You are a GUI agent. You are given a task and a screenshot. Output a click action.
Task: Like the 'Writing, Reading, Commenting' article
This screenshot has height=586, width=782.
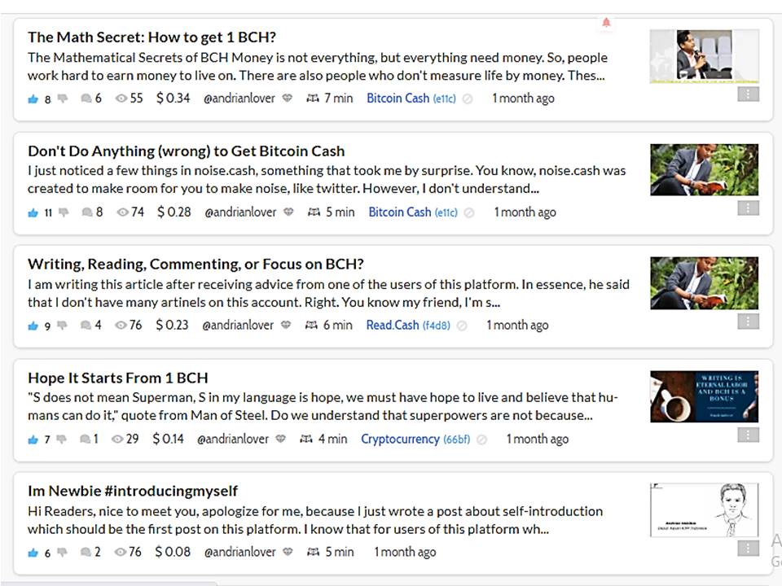[33, 326]
